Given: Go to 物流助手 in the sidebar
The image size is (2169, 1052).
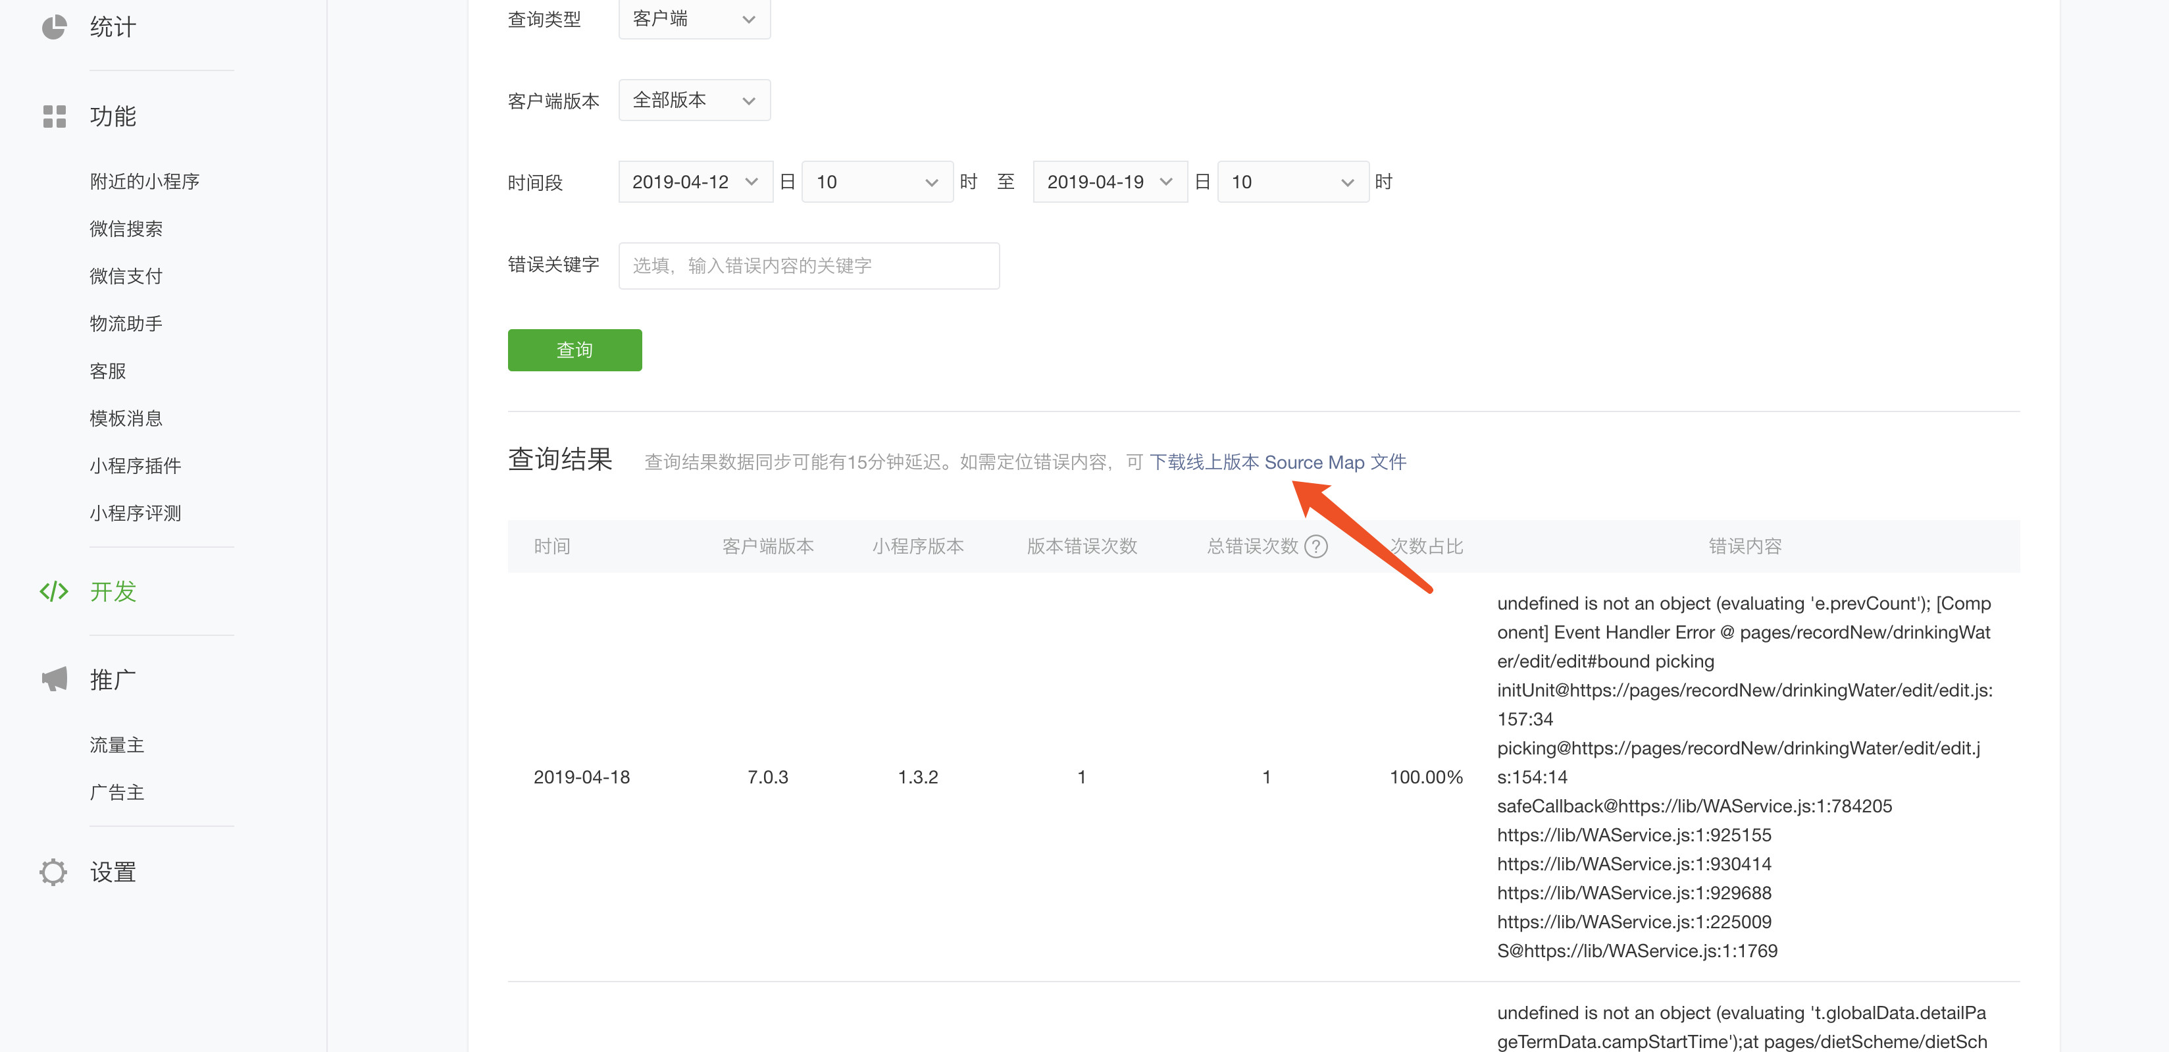Looking at the screenshot, I should (126, 323).
